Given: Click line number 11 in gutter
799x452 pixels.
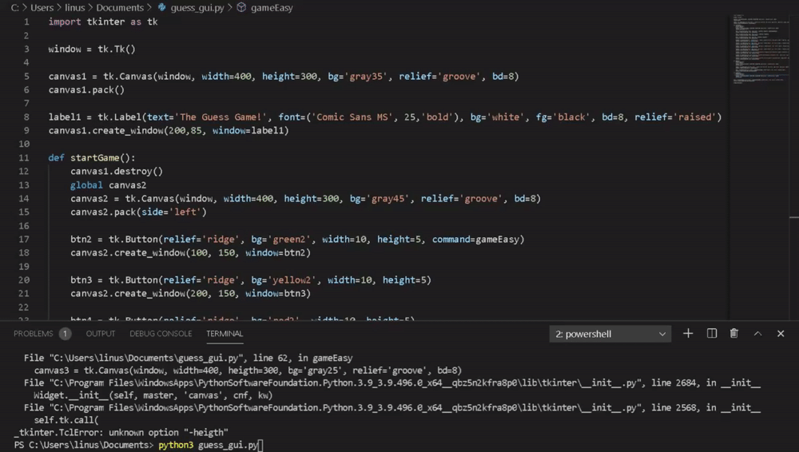Looking at the screenshot, I should click(23, 158).
